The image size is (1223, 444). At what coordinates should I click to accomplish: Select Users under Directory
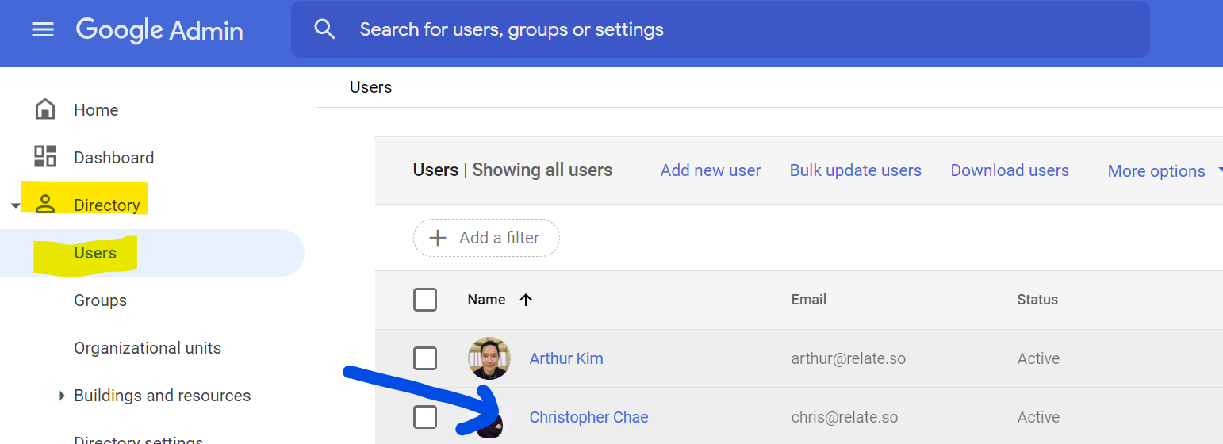(95, 253)
